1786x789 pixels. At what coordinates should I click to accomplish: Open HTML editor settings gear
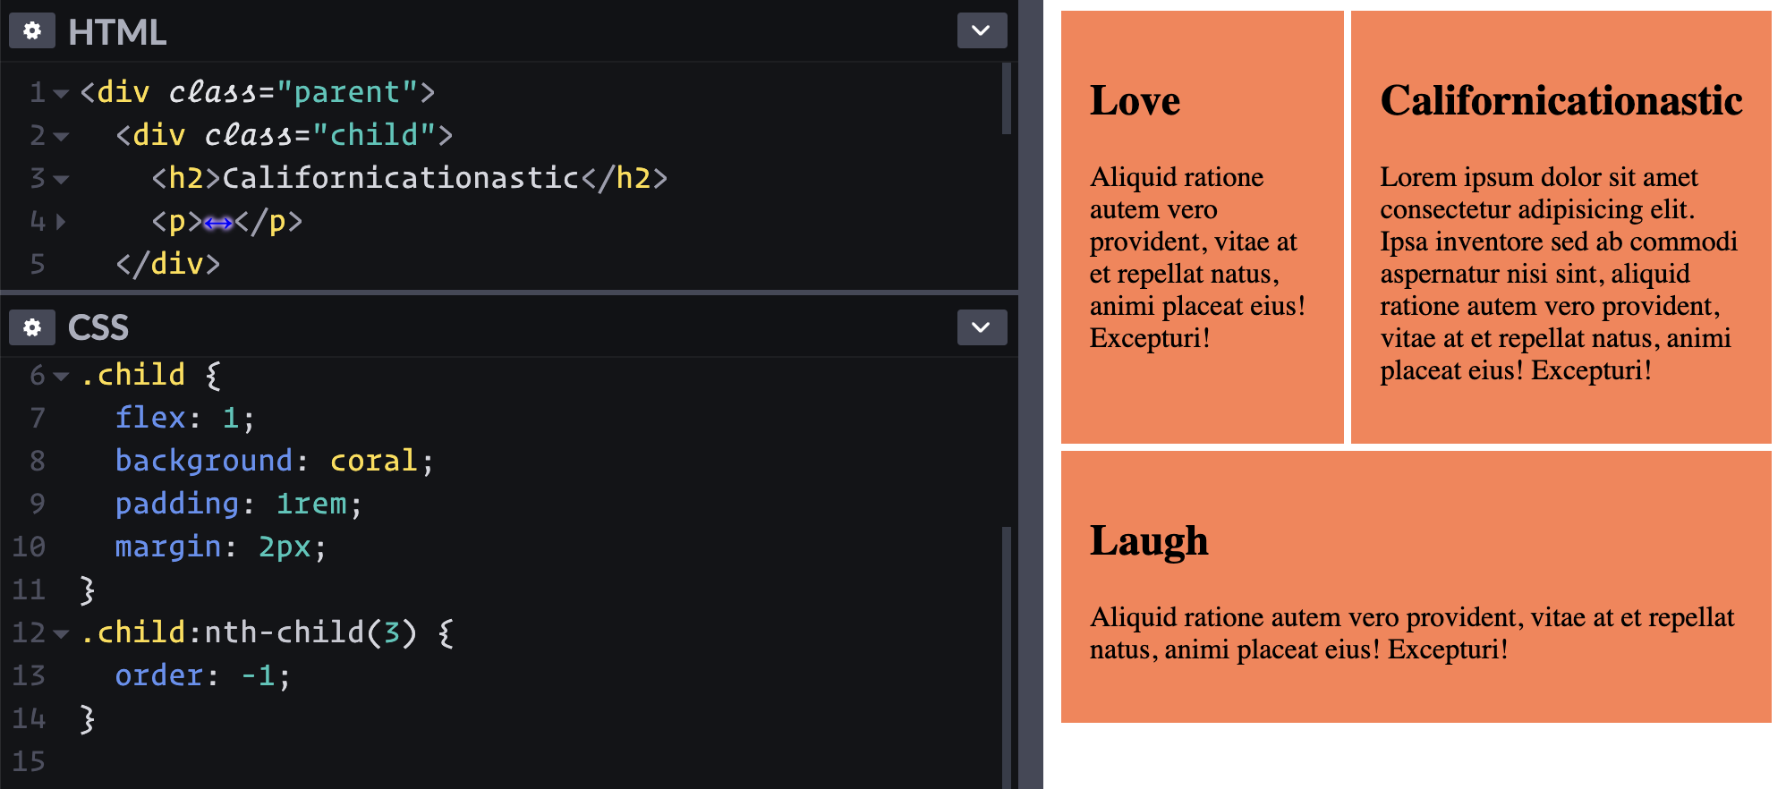[32, 31]
